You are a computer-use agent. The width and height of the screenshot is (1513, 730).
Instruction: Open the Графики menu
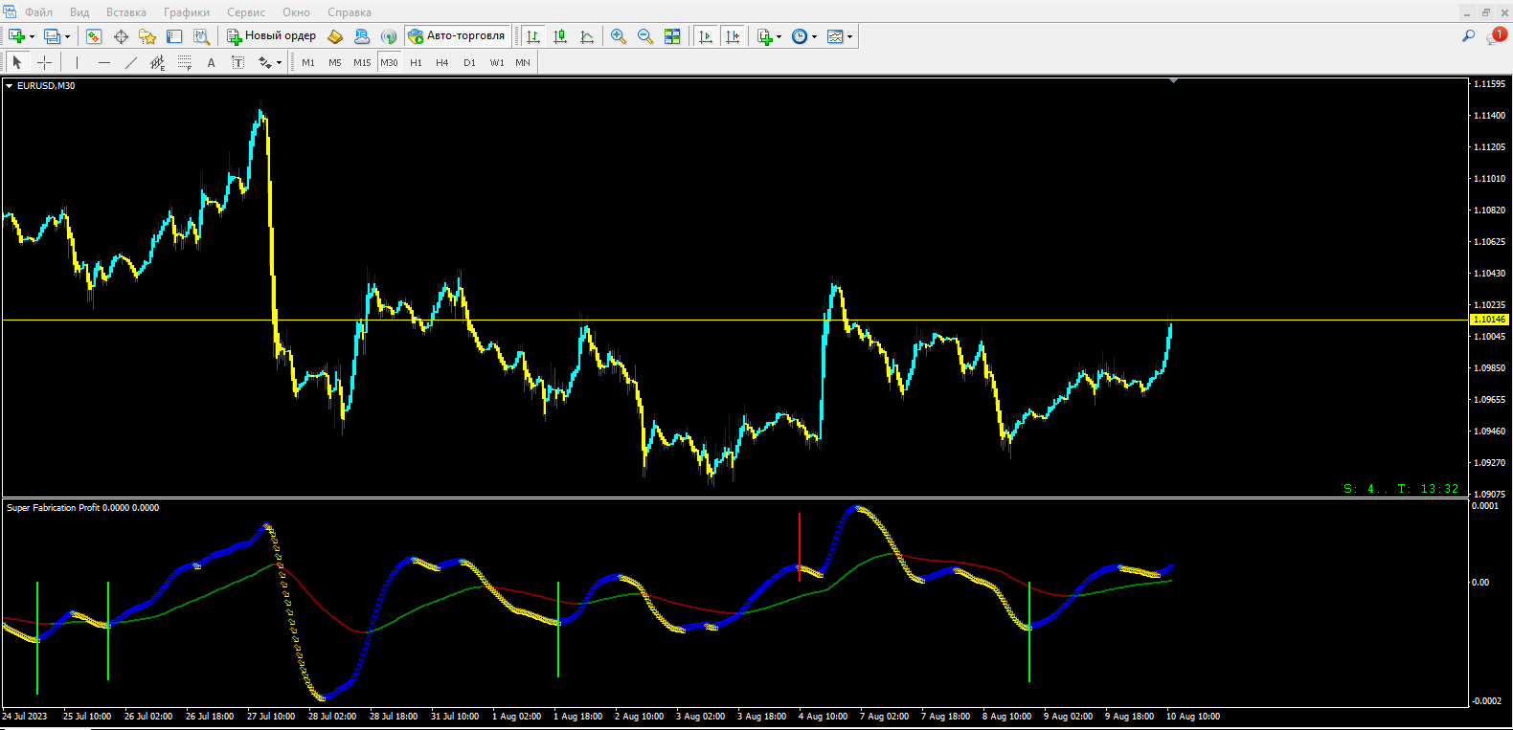tap(186, 12)
